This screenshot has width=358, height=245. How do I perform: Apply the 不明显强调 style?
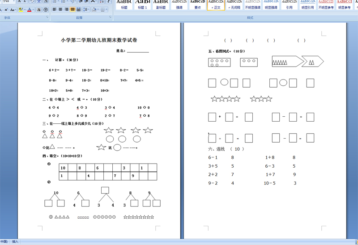(252, 4)
